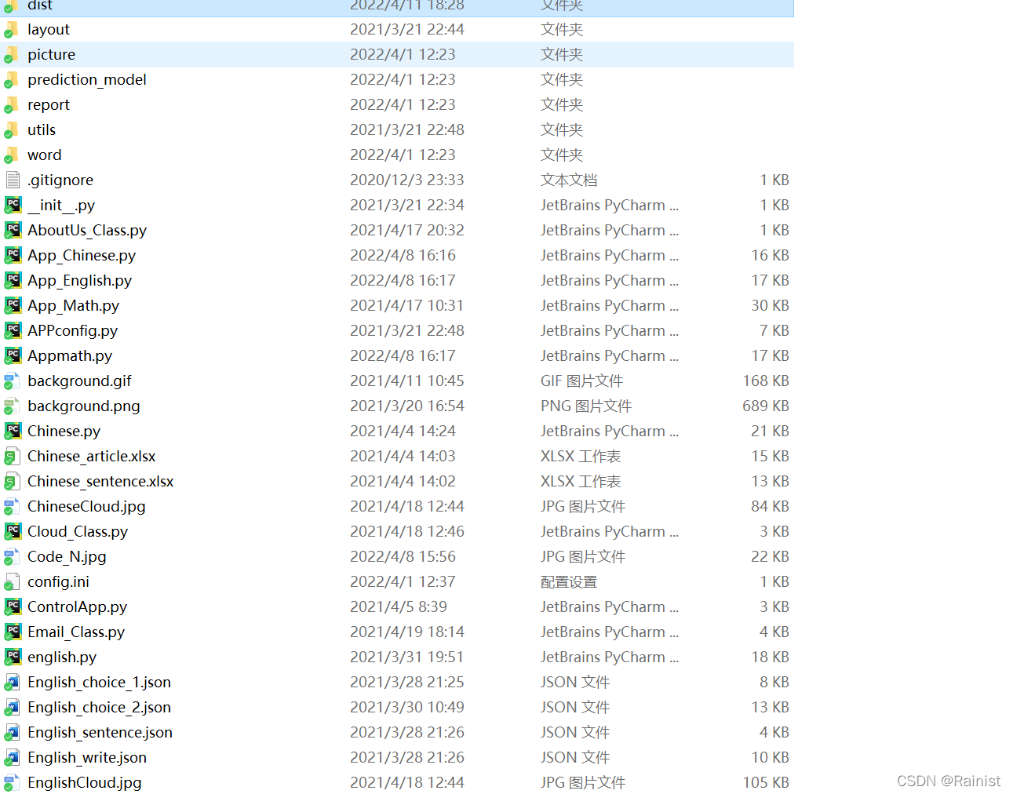
Task: Click the Chinese_sentence.xlsx spreadsheet icon
Action: pyautogui.click(x=12, y=482)
